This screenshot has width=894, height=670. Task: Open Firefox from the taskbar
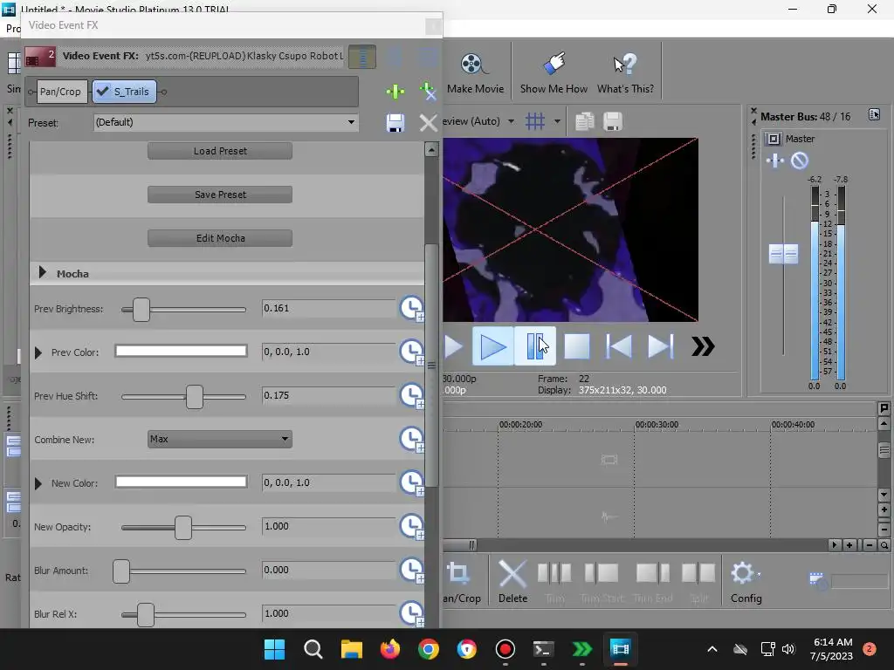pyautogui.click(x=390, y=649)
